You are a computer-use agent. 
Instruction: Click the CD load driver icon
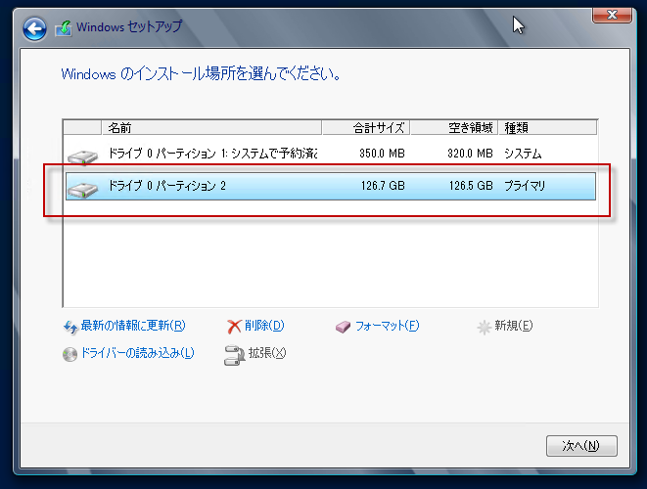(69, 354)
